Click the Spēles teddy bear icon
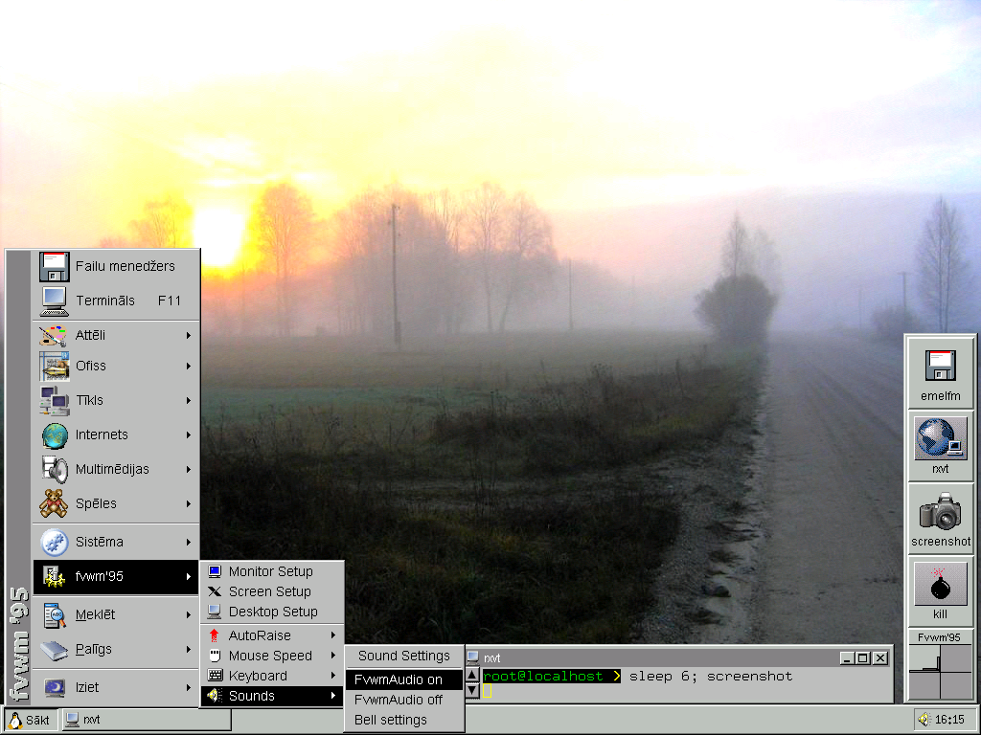The width and height of the screenshot is (981, 735). (x=54, y=503)
